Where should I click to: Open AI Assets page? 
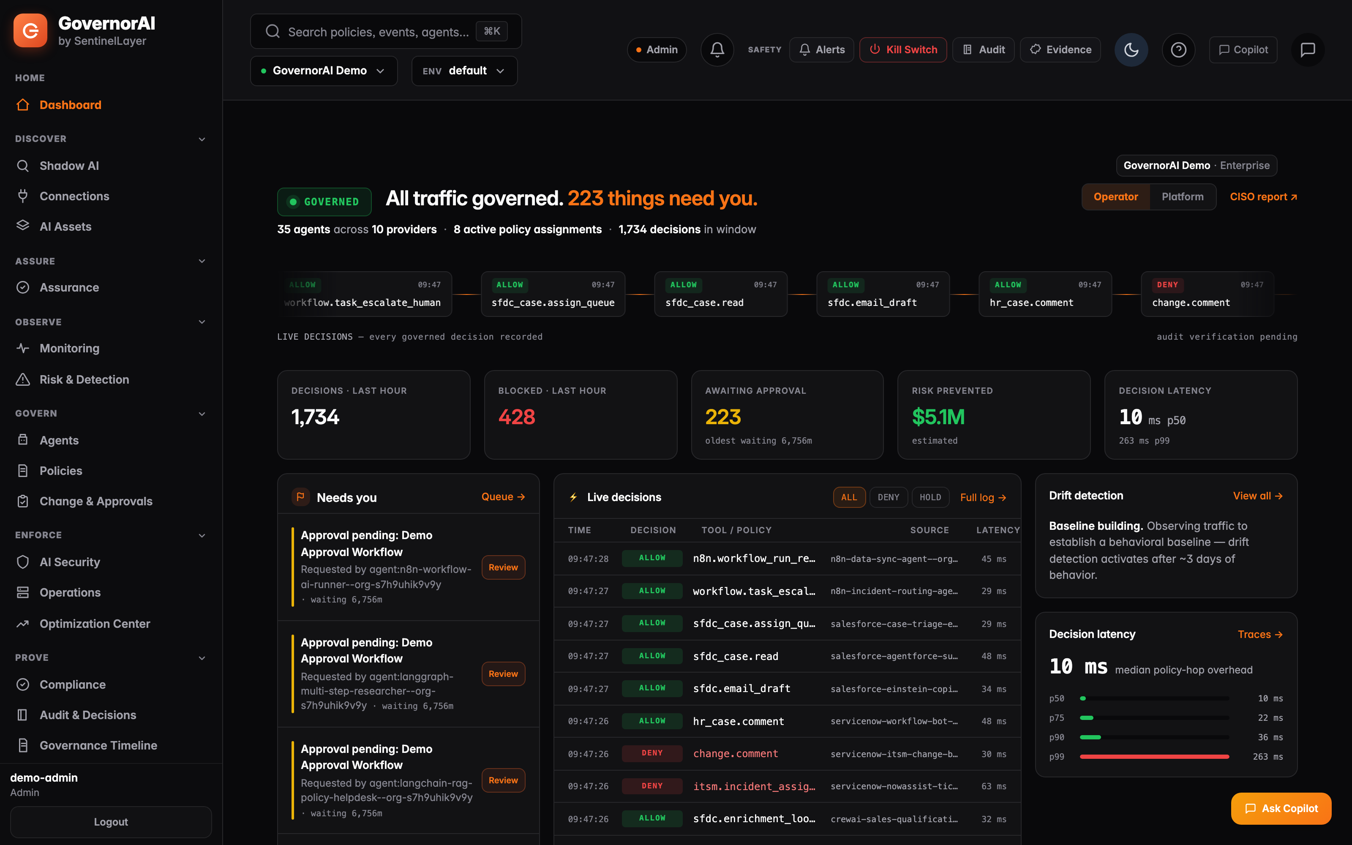pos(111,226)
